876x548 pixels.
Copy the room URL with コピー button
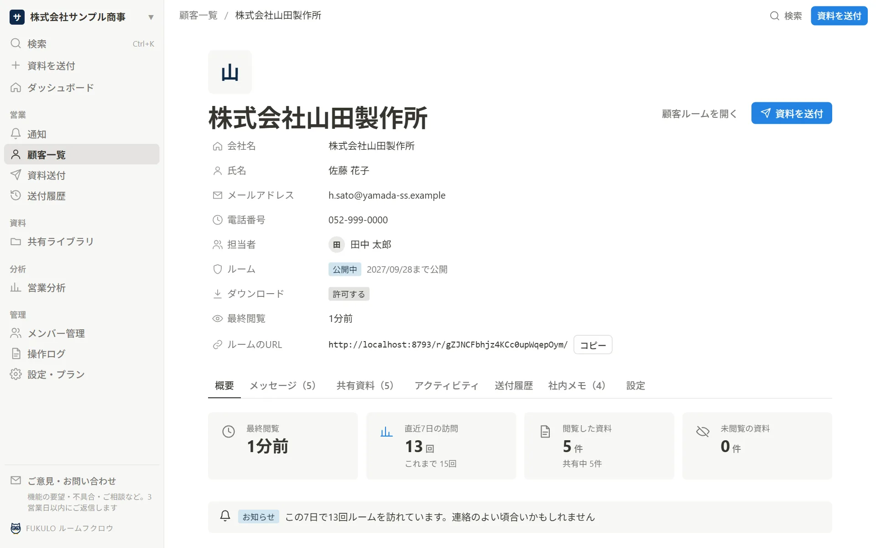pyautogui.click(x=593, y=345)
